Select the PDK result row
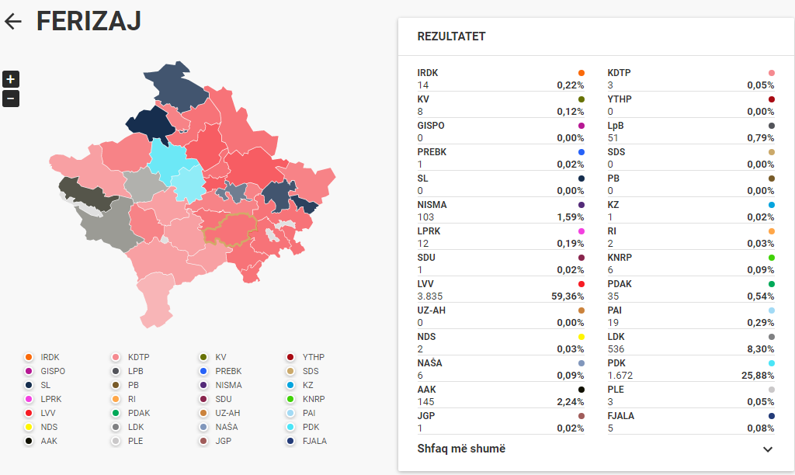 coord(691,369)
